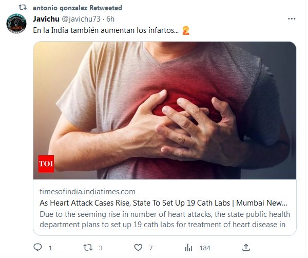
Task: Open the three-dot more options menu
Action: click(x=292, y=19)
